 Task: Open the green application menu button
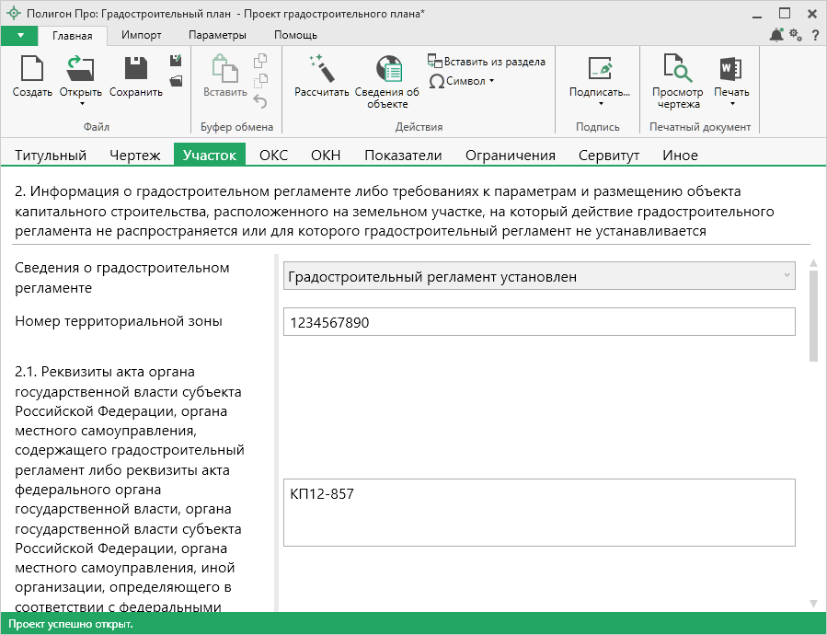pos(19,35)
